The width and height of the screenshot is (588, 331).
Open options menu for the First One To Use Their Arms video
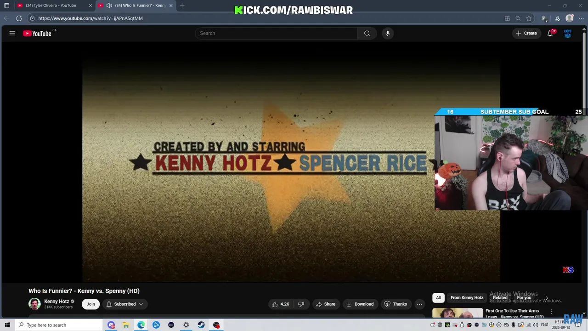(x=552, y=312)
